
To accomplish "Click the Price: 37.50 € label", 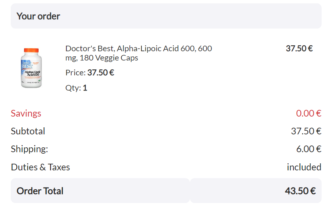I will [90, 72].
